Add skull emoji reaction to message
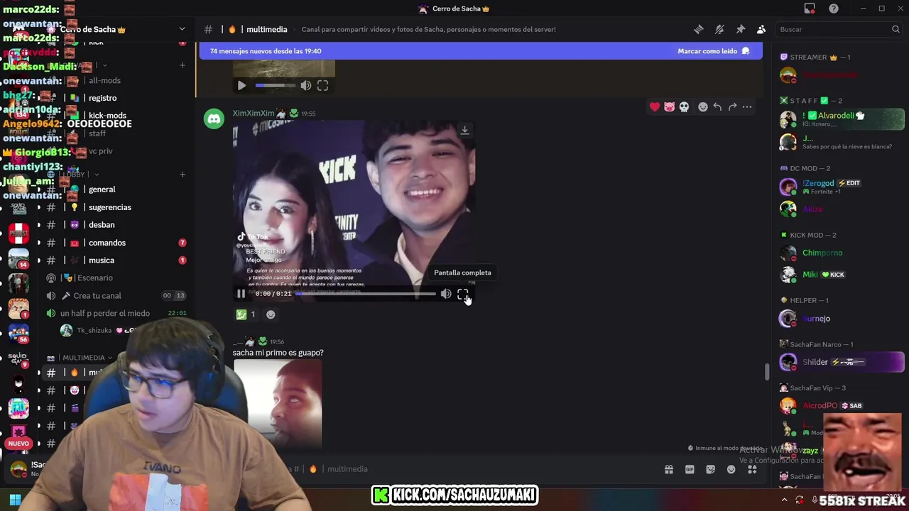This screenshot has width=909, height=511. (684, 107)
